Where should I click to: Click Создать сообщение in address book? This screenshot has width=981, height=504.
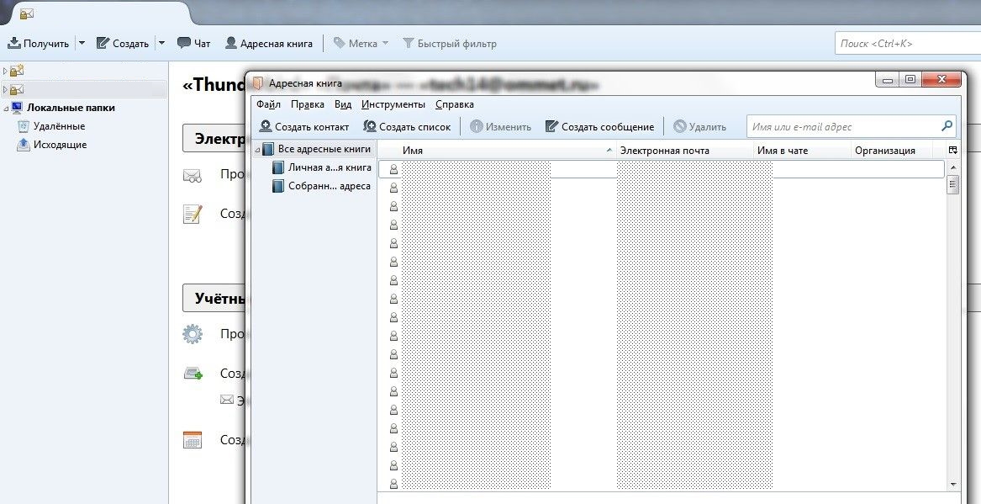point(599,126)
